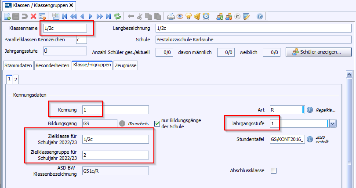Click info icon next to Stundentafel field
This screenshot has height=188, width=356.
pos(309,140)
